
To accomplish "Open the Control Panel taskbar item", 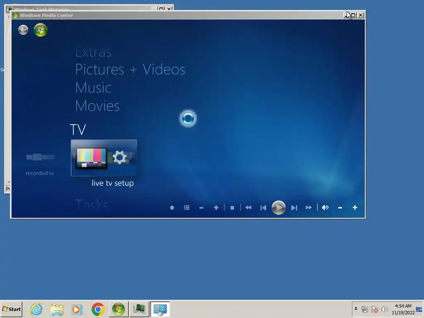I will point(160,309).
